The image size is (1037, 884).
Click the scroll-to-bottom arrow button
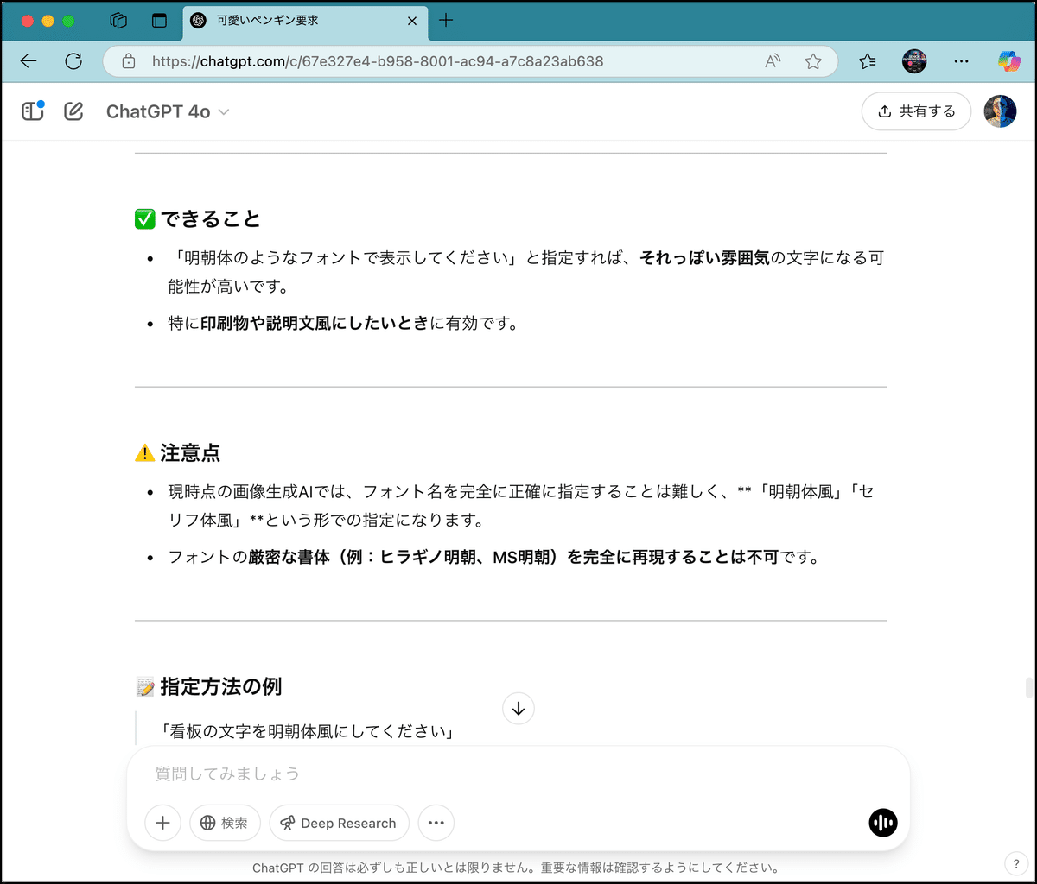point(518,708)
